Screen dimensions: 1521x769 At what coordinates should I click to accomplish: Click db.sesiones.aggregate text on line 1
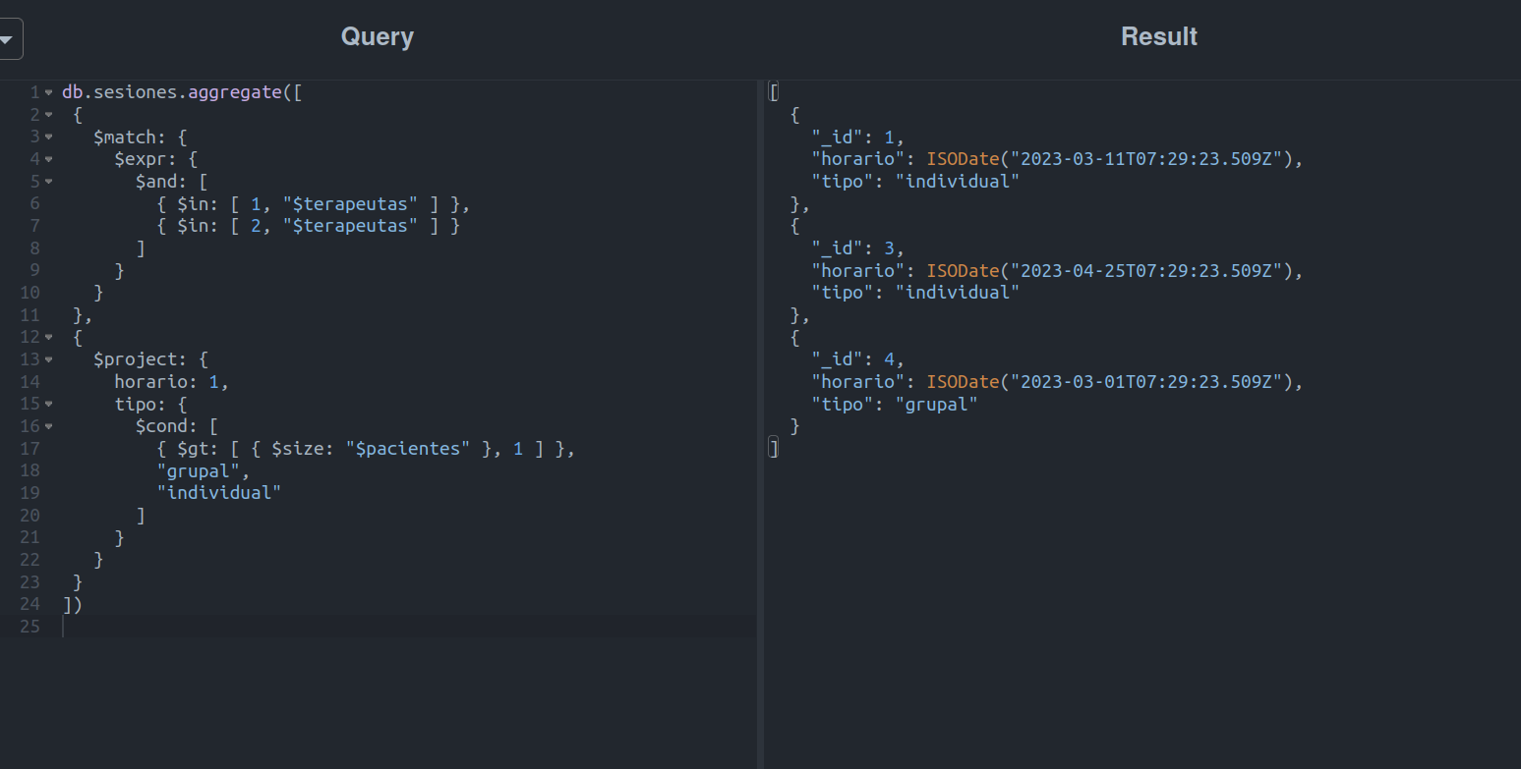tap(172, 92)
